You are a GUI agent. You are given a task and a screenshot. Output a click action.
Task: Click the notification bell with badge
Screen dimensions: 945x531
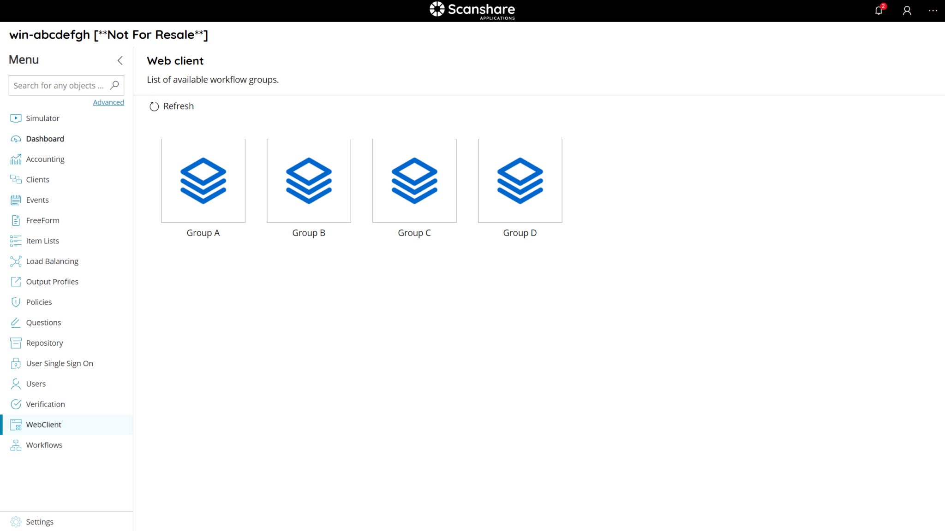pyautogui.click(x=879, y=10)
